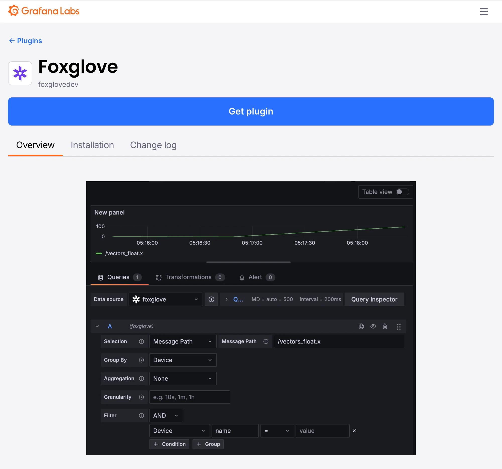Open the foxglove data source dropdown
Image resolution: width=502 pixels, height=469 pixels.
(x=166, y=299)
